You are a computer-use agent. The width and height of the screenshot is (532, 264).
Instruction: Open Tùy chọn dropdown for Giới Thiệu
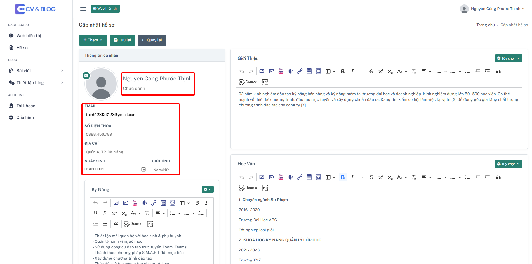tap(509, 58)
